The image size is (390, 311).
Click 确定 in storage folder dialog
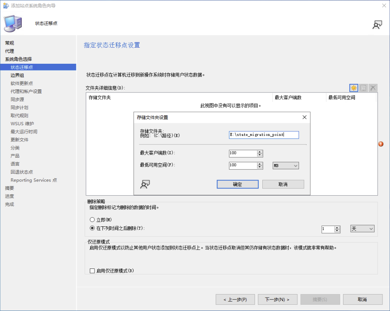pyautogui.click(x=238, y=185)
